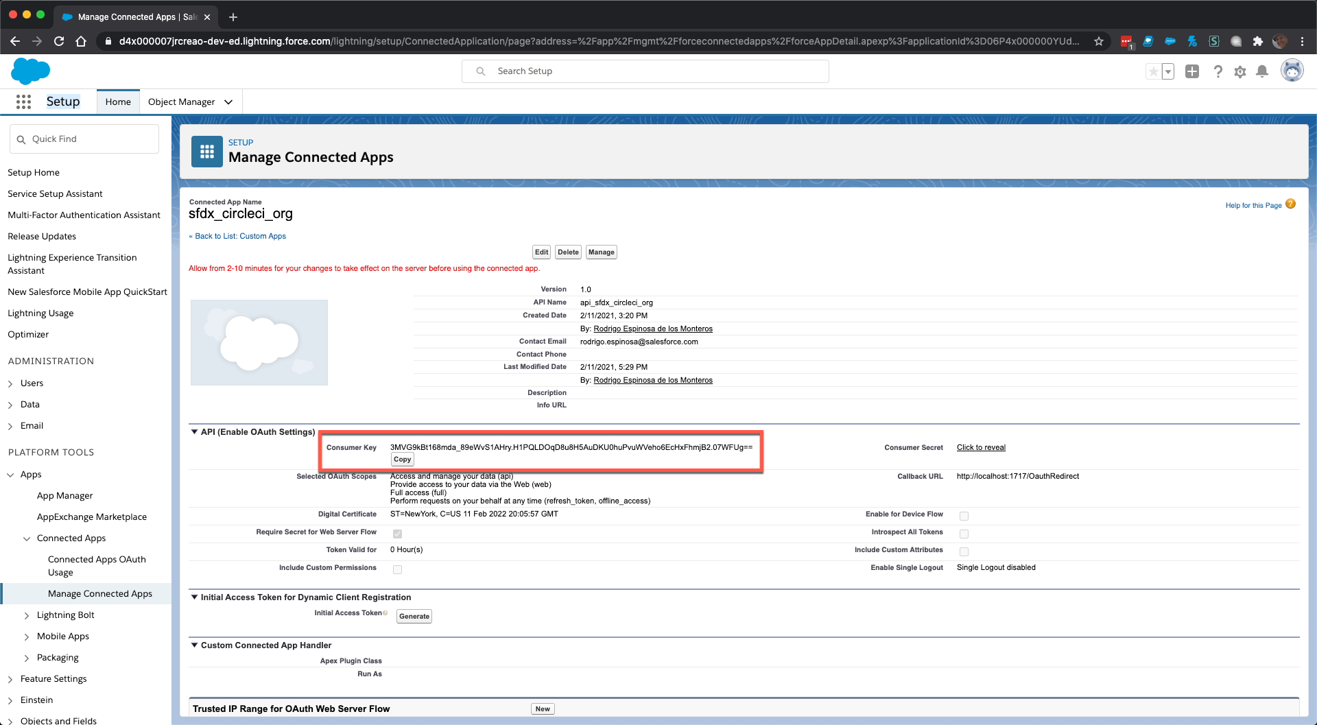Viewport: 1317px width, 725px height.
Task: Open a new browser tab
Action: click(233, 16)
